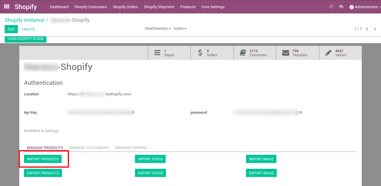Click the @ mentions icon
381x186 pixels.
331,7
